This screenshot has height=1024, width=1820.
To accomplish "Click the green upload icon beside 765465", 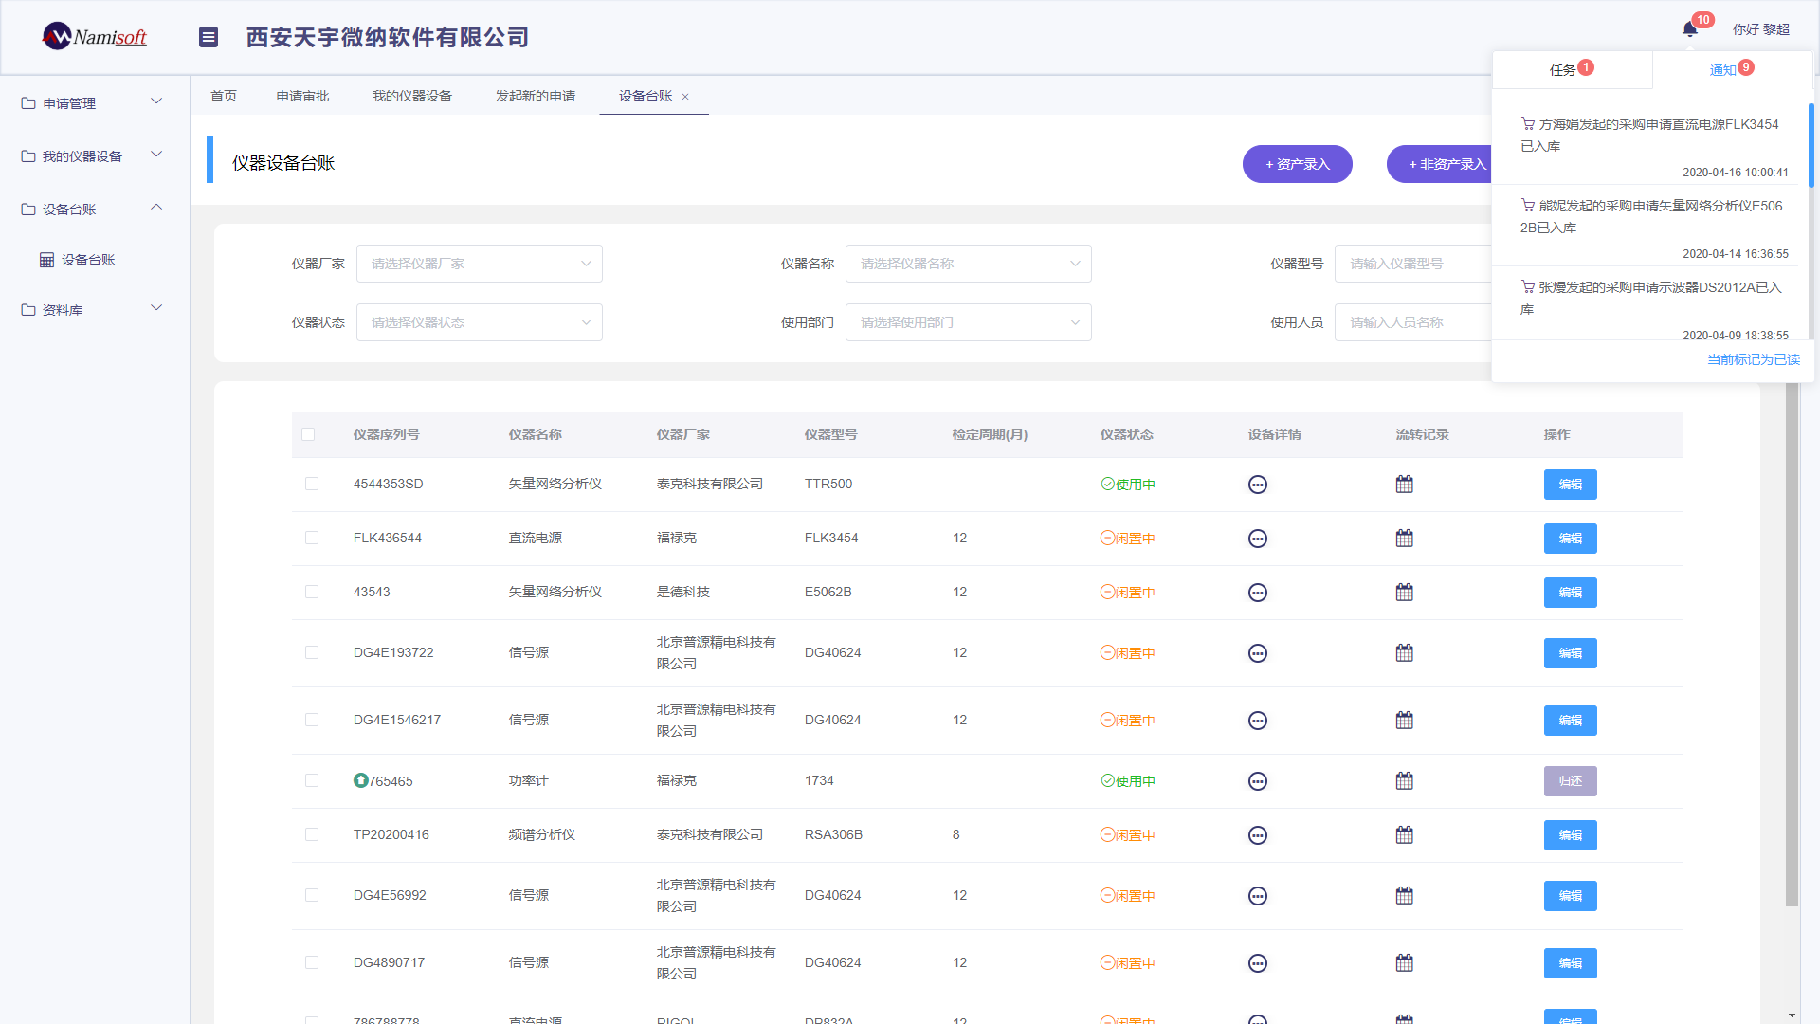I will pos(360,780).
